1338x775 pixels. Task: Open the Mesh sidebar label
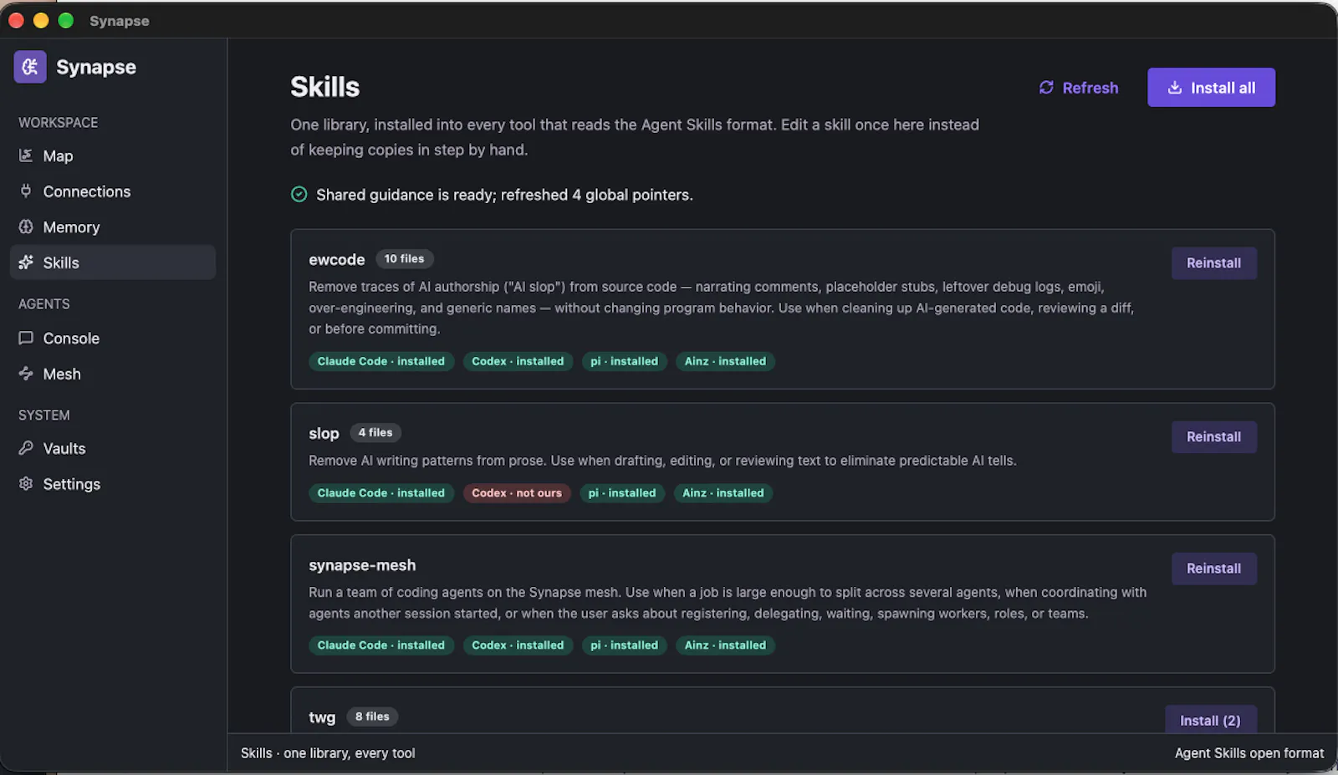click(62, 374)
